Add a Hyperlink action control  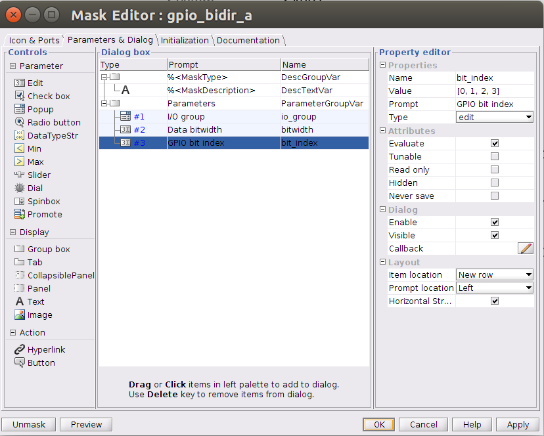click(x=39, y=349)
